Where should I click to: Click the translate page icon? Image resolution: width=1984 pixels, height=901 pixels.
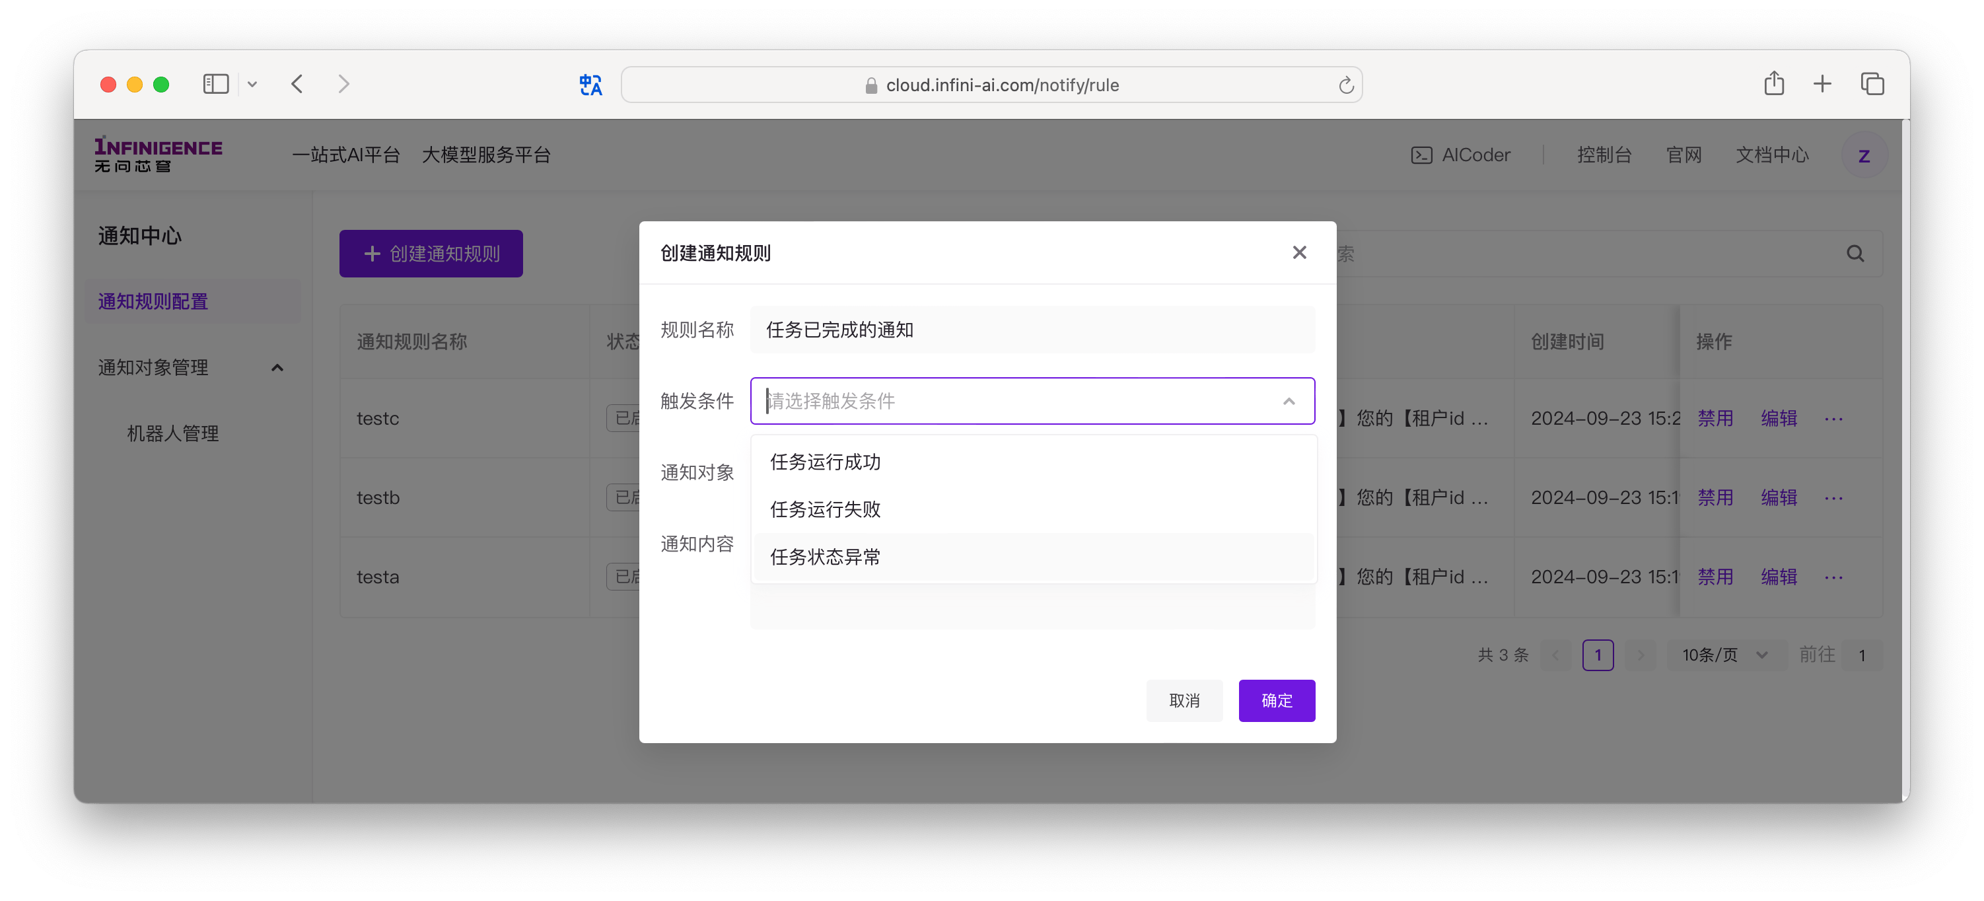click(590, 85)
